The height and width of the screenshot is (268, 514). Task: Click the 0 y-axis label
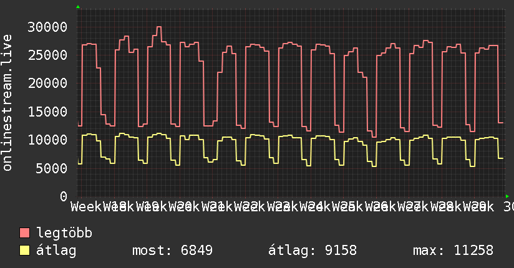pyautogui.click(x=64, y=196)
